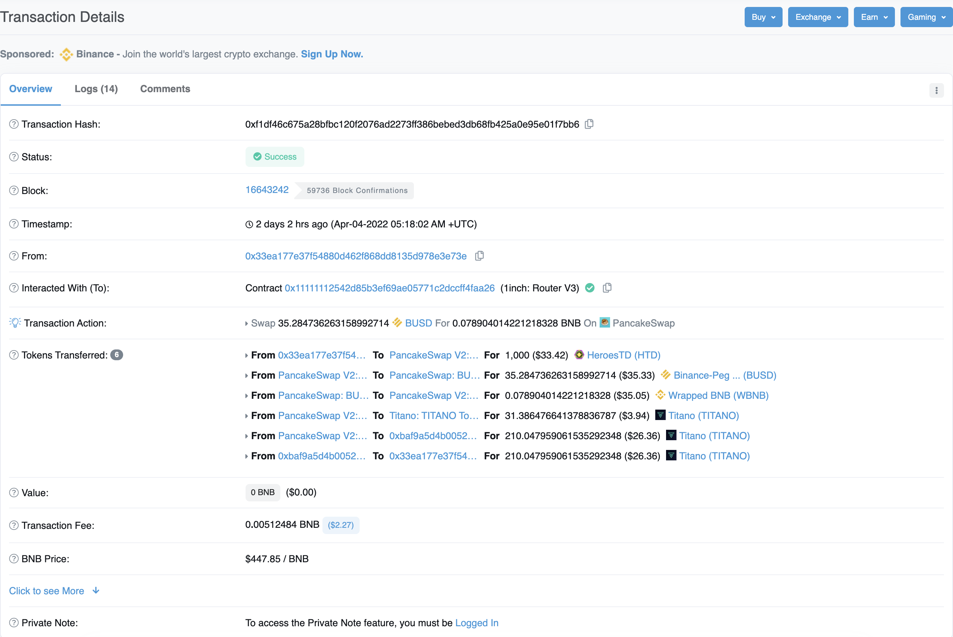Image resolution: width=953 pixels, height=637 pixels.
Task: Click the green verified checkmark after Router V3
Action: click(x=590, y=288)
